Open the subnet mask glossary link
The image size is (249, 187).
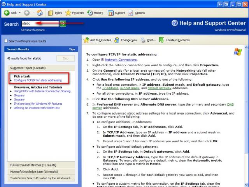(130, 88)
